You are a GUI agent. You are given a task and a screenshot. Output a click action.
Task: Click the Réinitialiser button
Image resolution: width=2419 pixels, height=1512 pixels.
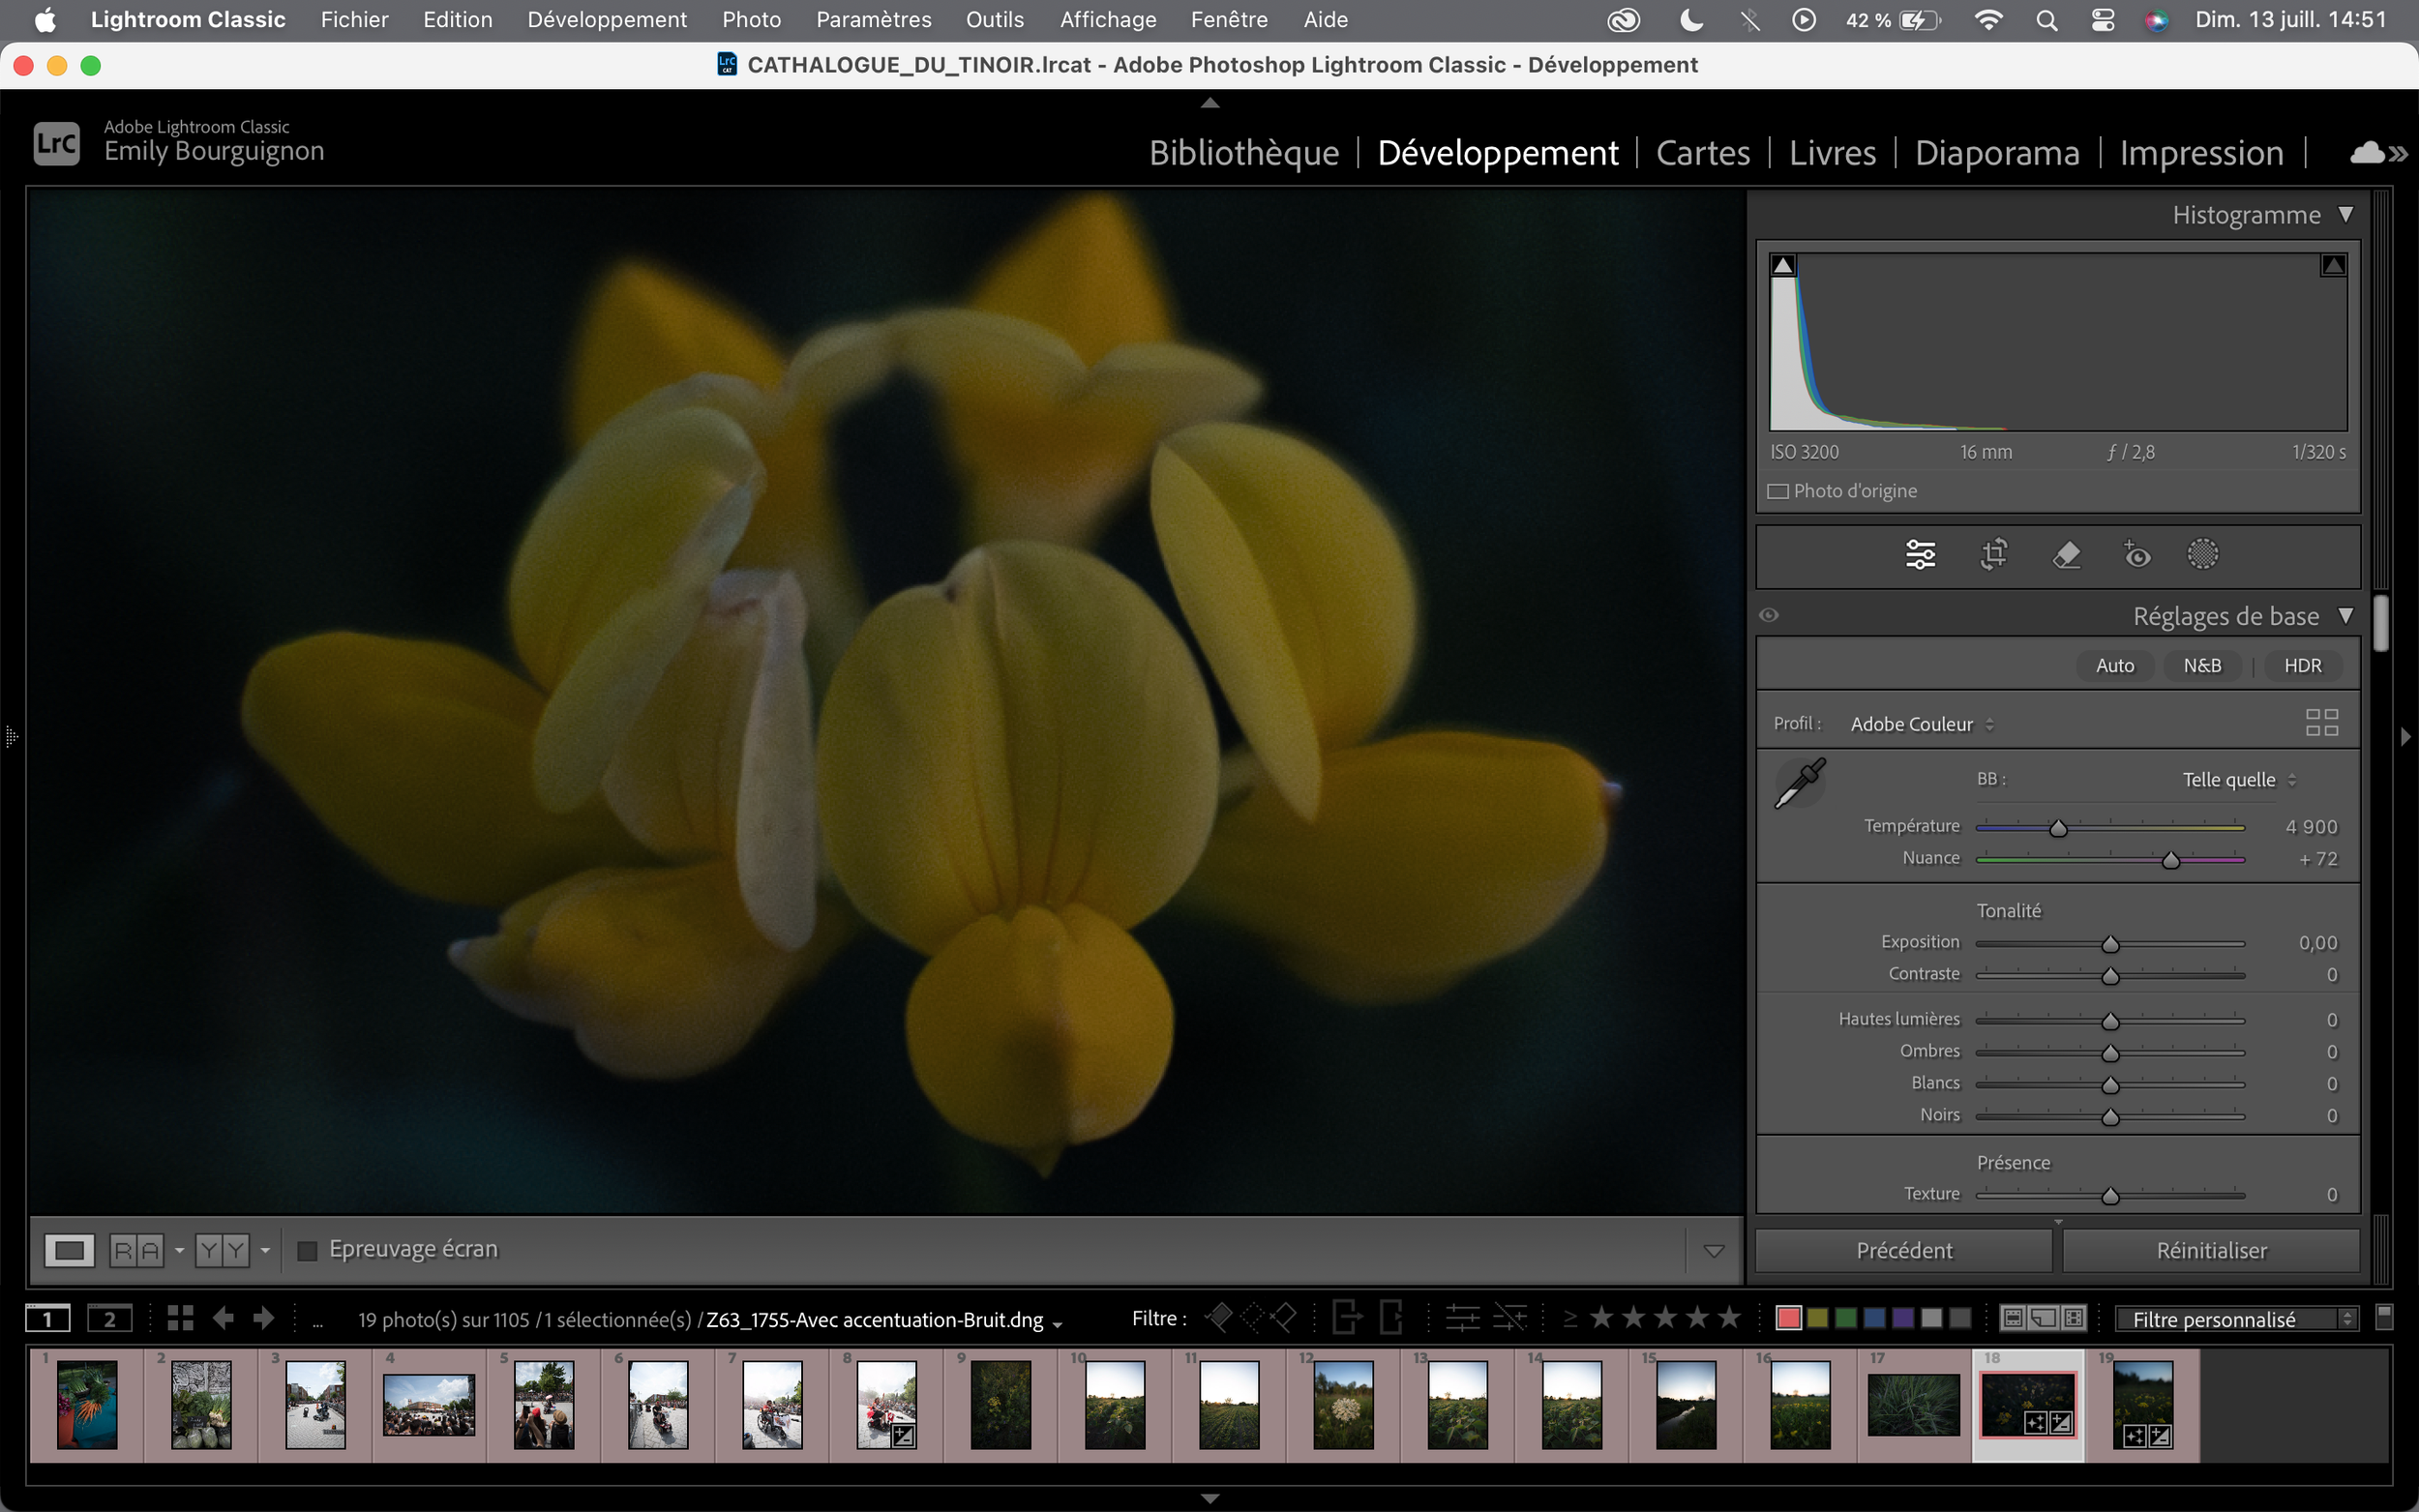click(2211, 1250)
